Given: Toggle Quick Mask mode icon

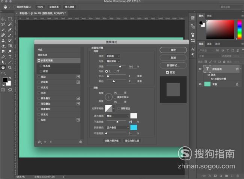Looking at the screenshot, I should 3,90.
